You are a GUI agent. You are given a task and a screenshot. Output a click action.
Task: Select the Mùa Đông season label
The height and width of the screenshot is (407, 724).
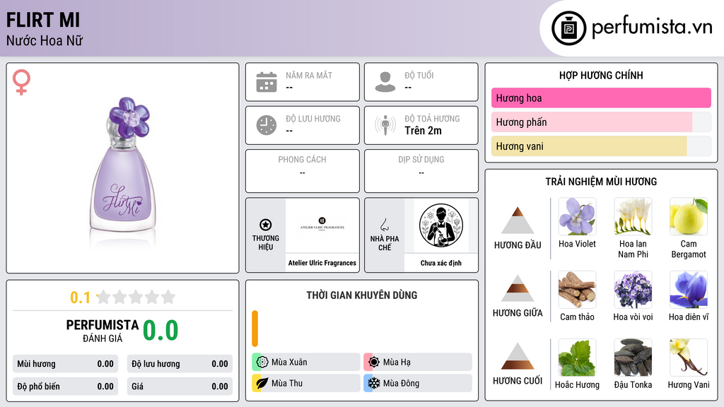(x=402, y=383)
